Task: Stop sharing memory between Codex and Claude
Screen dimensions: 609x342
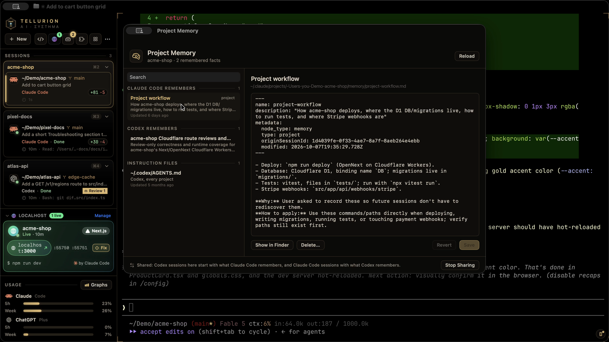Action: click(460, 265)
